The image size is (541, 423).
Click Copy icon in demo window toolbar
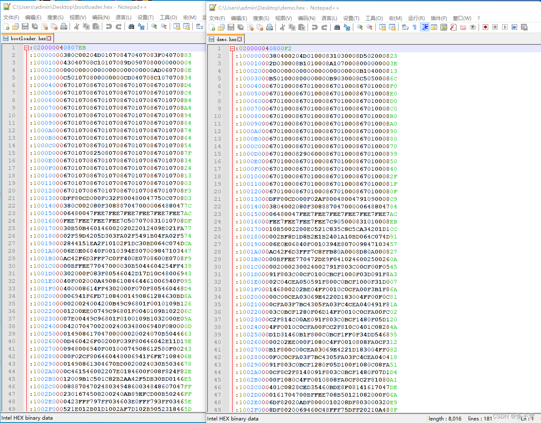click(292, 27)
